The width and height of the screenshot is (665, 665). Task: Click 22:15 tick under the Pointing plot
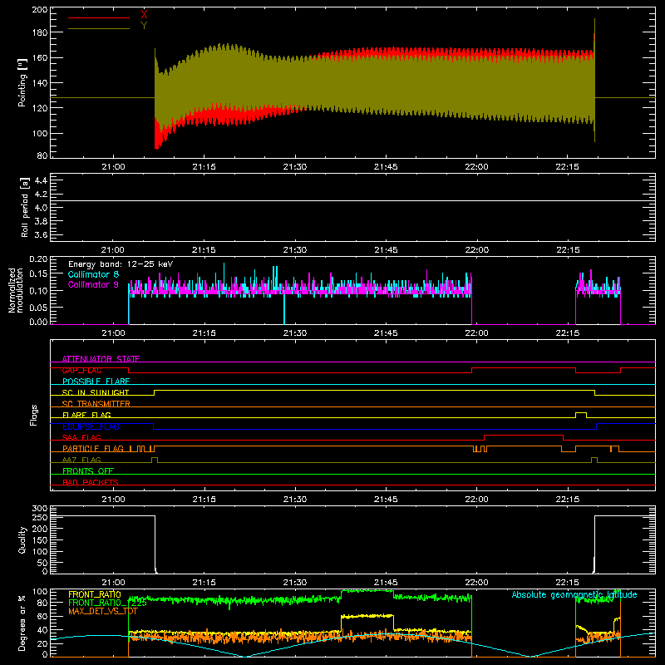click(x=567, y=167)
